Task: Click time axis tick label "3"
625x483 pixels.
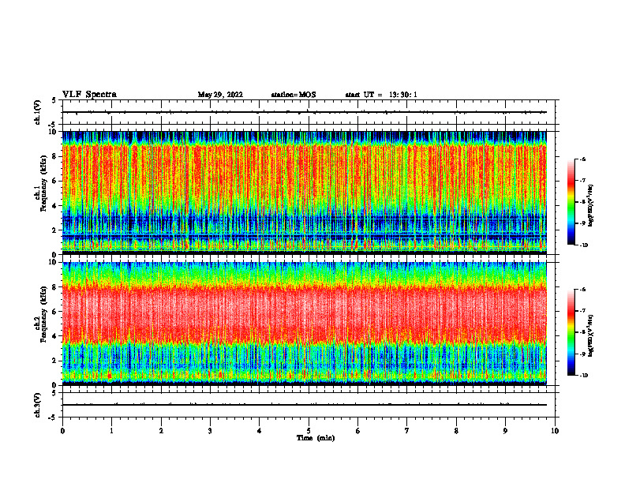Action: pyautogui.click(x=210, y=431)
